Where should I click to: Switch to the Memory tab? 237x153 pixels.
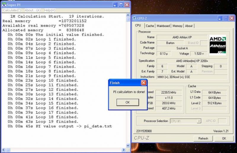(177, 26)
